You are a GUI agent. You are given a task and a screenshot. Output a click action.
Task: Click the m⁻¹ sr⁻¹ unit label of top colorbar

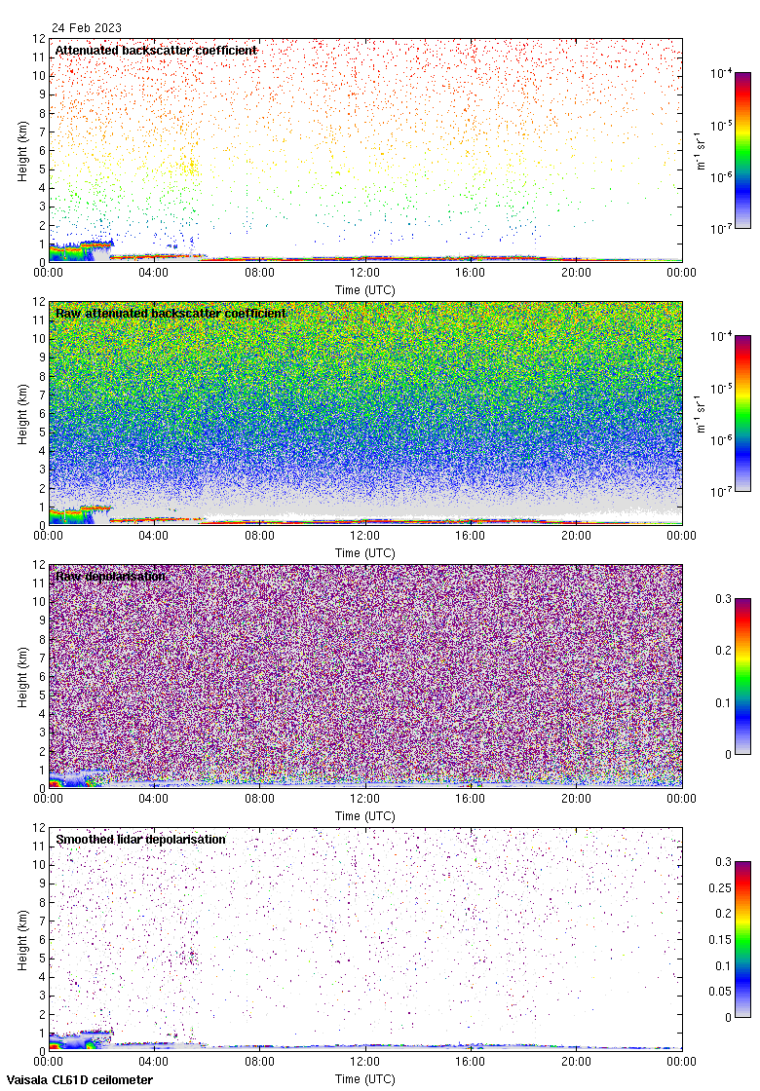click(x=701, y=150)
